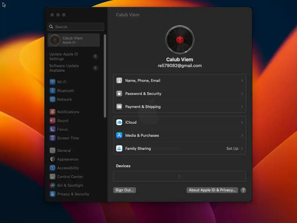Expand Media & Purchases chevron
The height and width of the screenshot is (223, 297).
(x=242, y=135)
